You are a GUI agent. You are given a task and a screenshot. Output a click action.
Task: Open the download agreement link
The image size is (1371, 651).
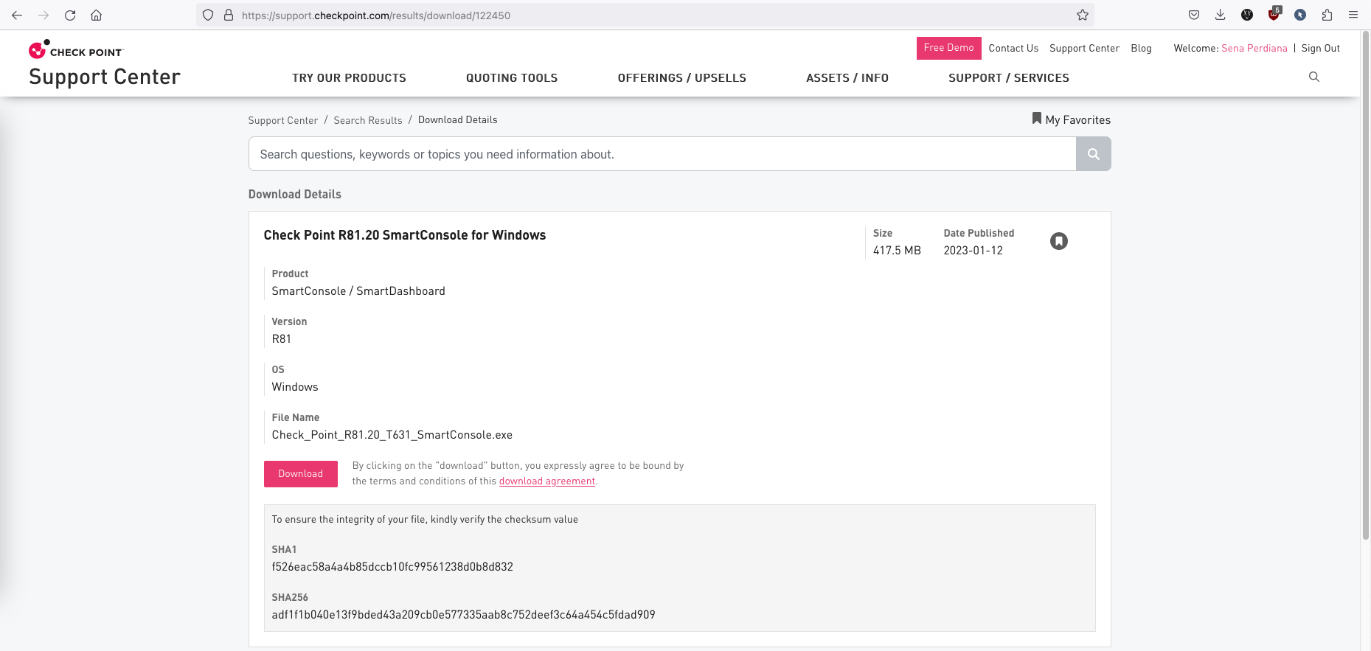tap(546, 481)
